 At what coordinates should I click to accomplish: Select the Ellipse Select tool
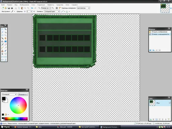pos(2,35)
